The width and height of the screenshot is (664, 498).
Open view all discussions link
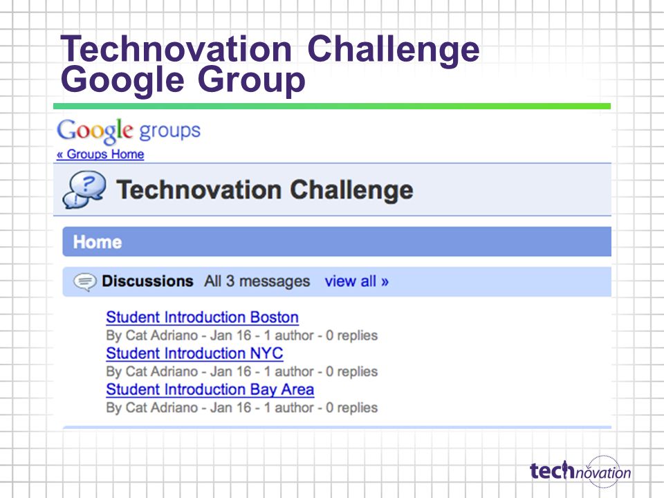[x=356, y=282]
